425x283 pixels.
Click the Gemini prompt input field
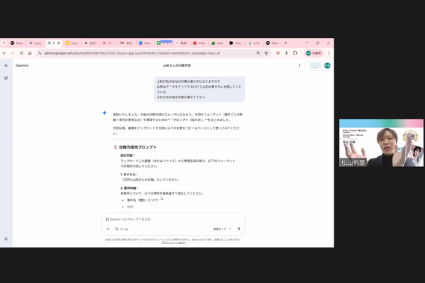pyautogui.click(x=170, y=219)
